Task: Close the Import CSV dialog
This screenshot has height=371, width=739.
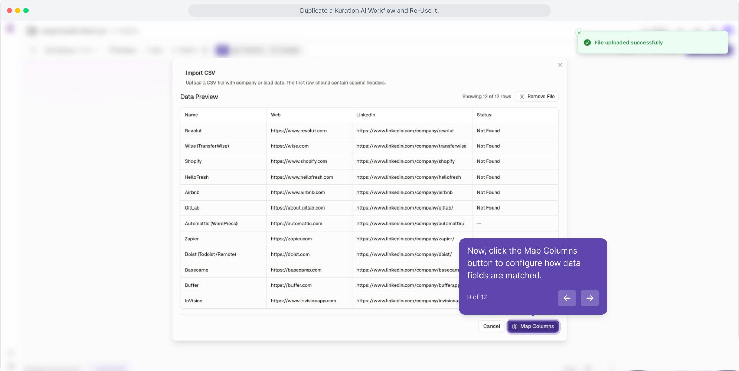Action: point(560,65)
